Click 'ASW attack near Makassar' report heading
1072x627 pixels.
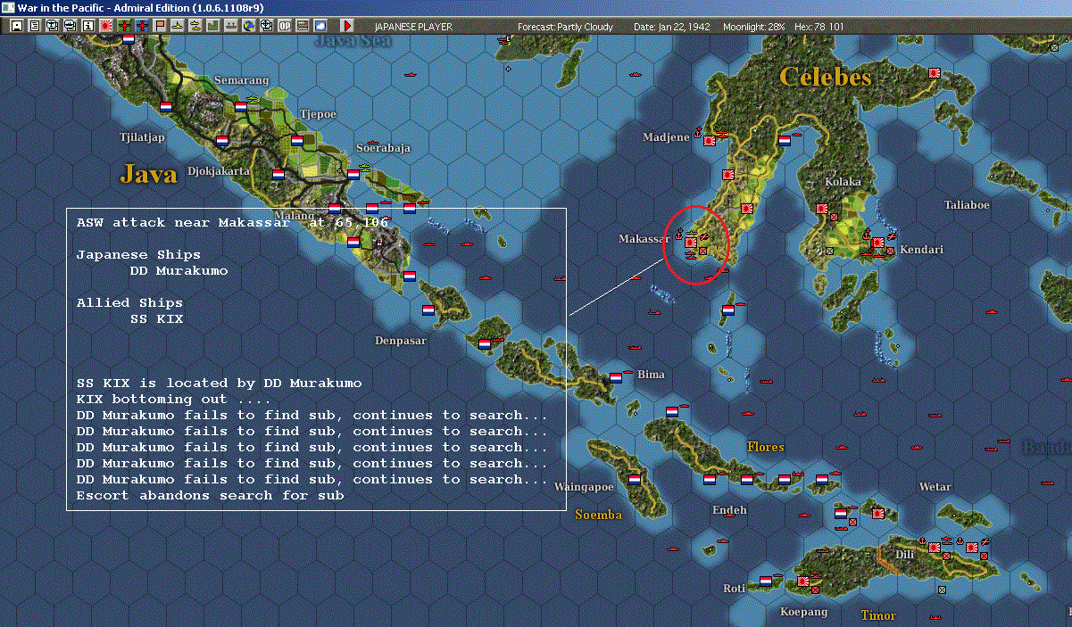click(x=183, y=222)
